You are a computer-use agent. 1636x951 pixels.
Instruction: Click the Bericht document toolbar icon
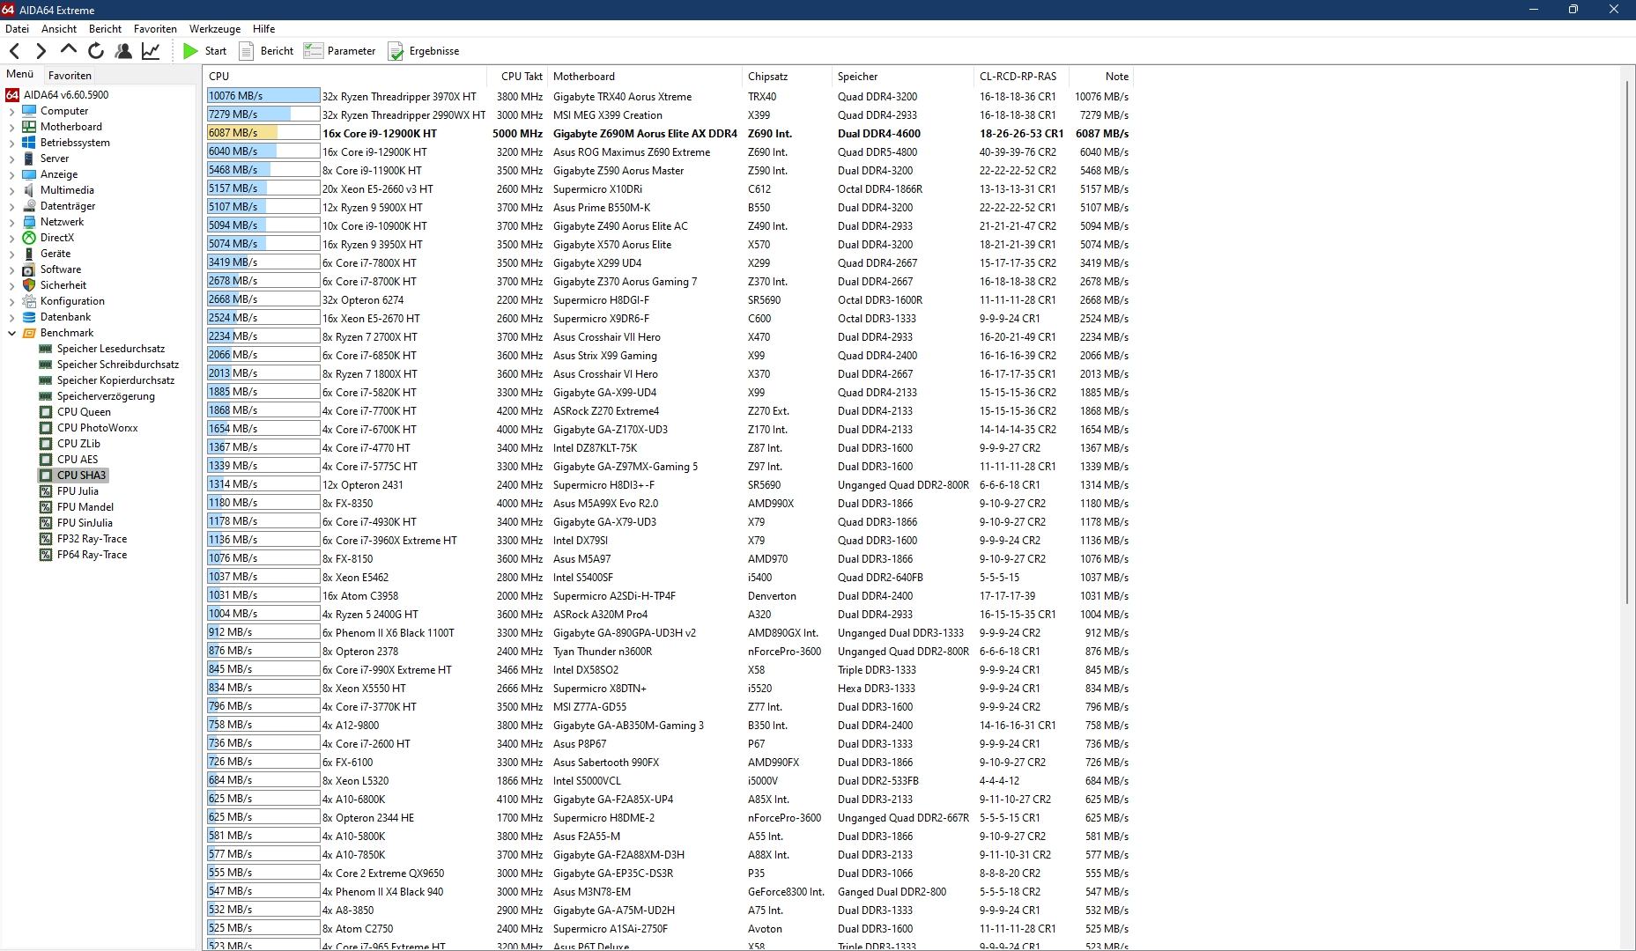tap(247, 51)
